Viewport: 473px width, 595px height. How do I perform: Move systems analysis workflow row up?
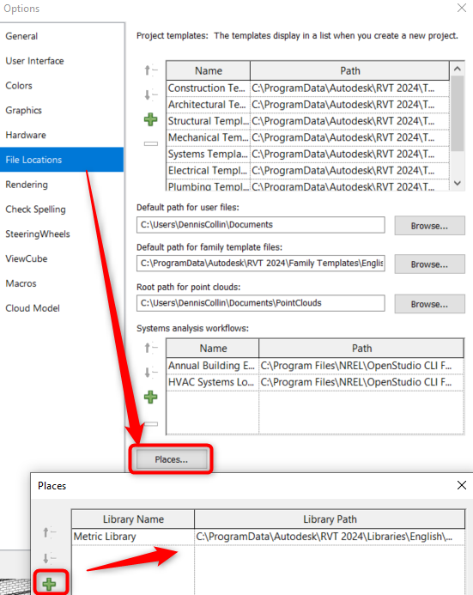pos(150,348)
